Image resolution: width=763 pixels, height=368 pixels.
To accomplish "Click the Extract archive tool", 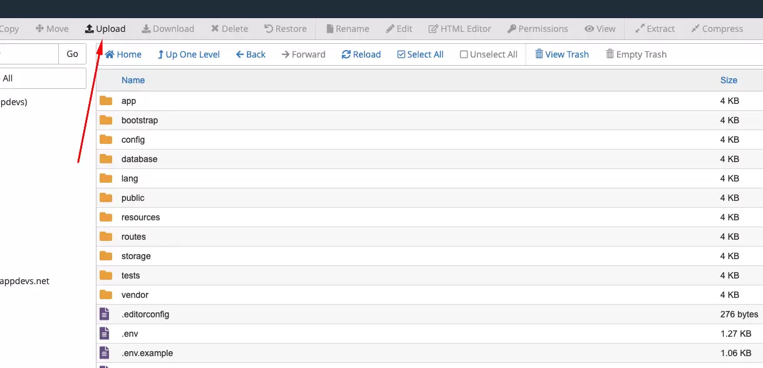I will pos(655,29).
